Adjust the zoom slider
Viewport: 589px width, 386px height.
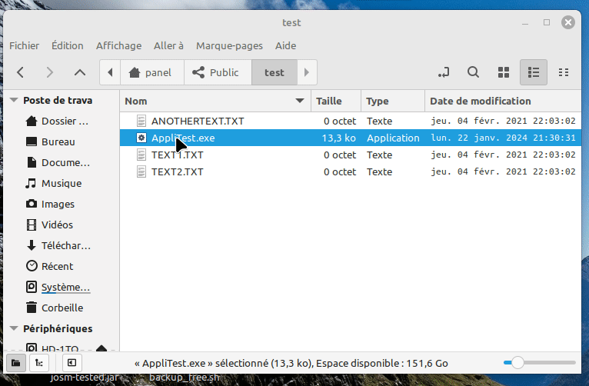point(517,362)
